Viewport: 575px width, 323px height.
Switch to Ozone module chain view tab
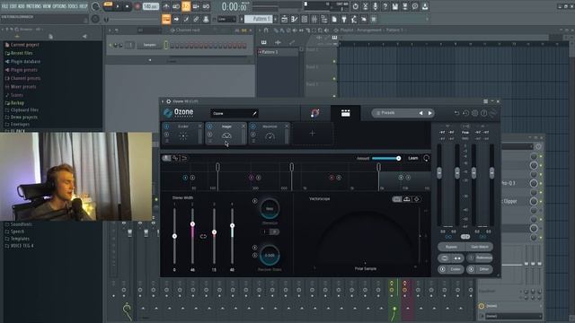coord(345,113)
